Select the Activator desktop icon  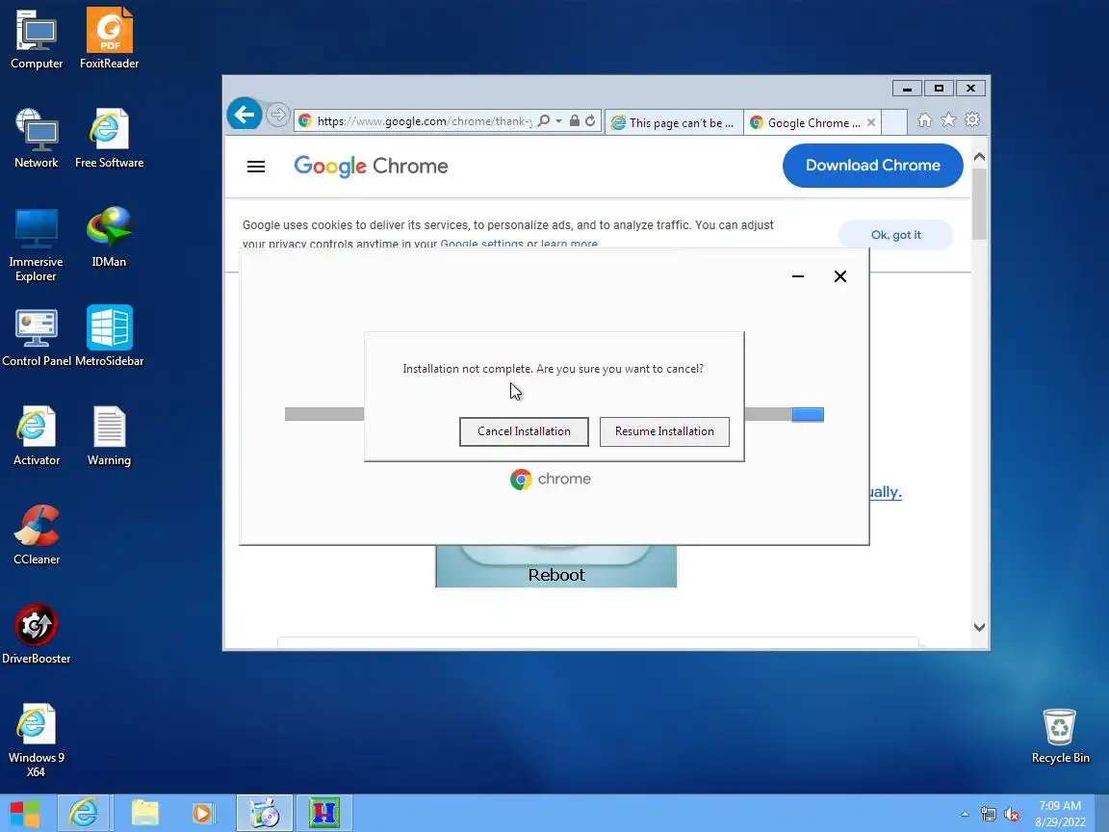coord(36,435)
